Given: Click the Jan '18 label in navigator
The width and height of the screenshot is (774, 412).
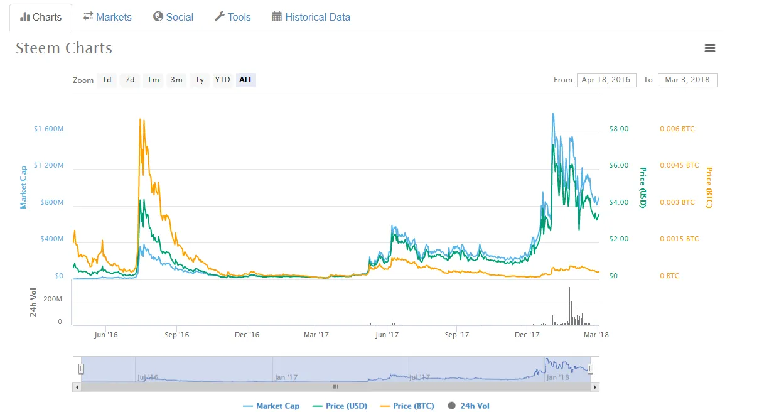Looking at the screenshot, I should click(557, 377).
